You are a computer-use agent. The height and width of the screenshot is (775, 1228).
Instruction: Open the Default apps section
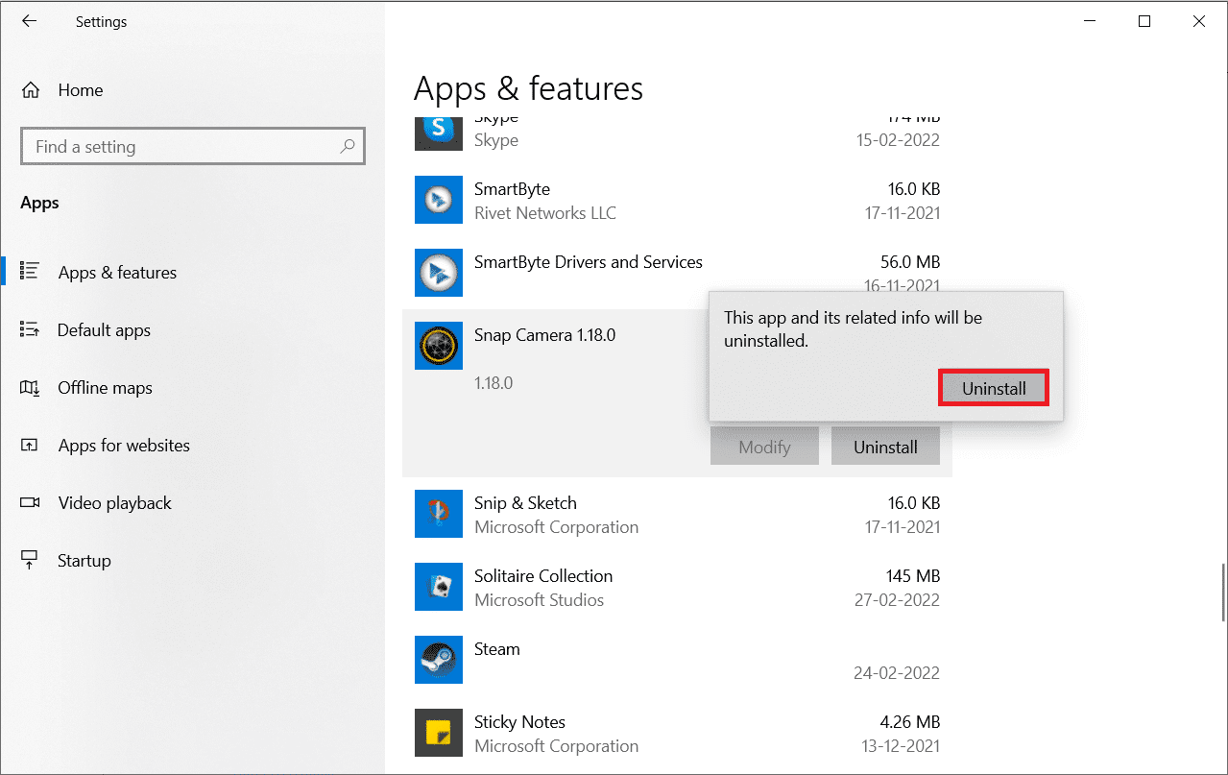(x=104, y=330)
